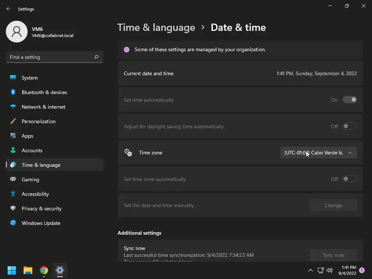
Task: Open File Explorer from the taskbar
Action: point(28,270)
